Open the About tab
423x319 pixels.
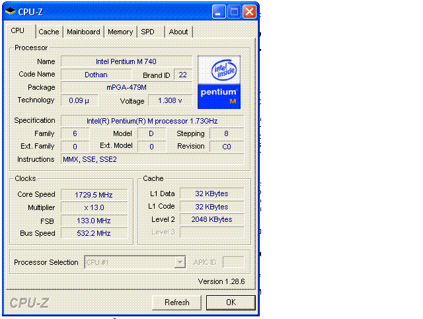(x=178, y=32)
